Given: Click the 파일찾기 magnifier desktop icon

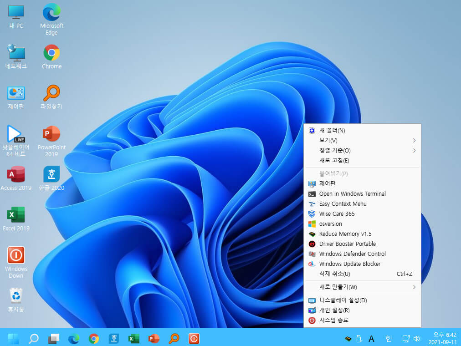Looking at the screenshot, I should (x=51, y=97).
